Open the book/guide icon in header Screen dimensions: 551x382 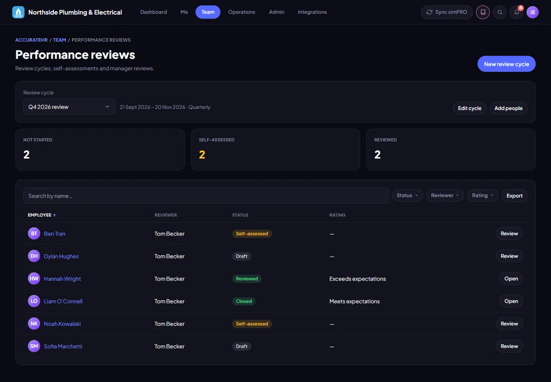[483, 12]
